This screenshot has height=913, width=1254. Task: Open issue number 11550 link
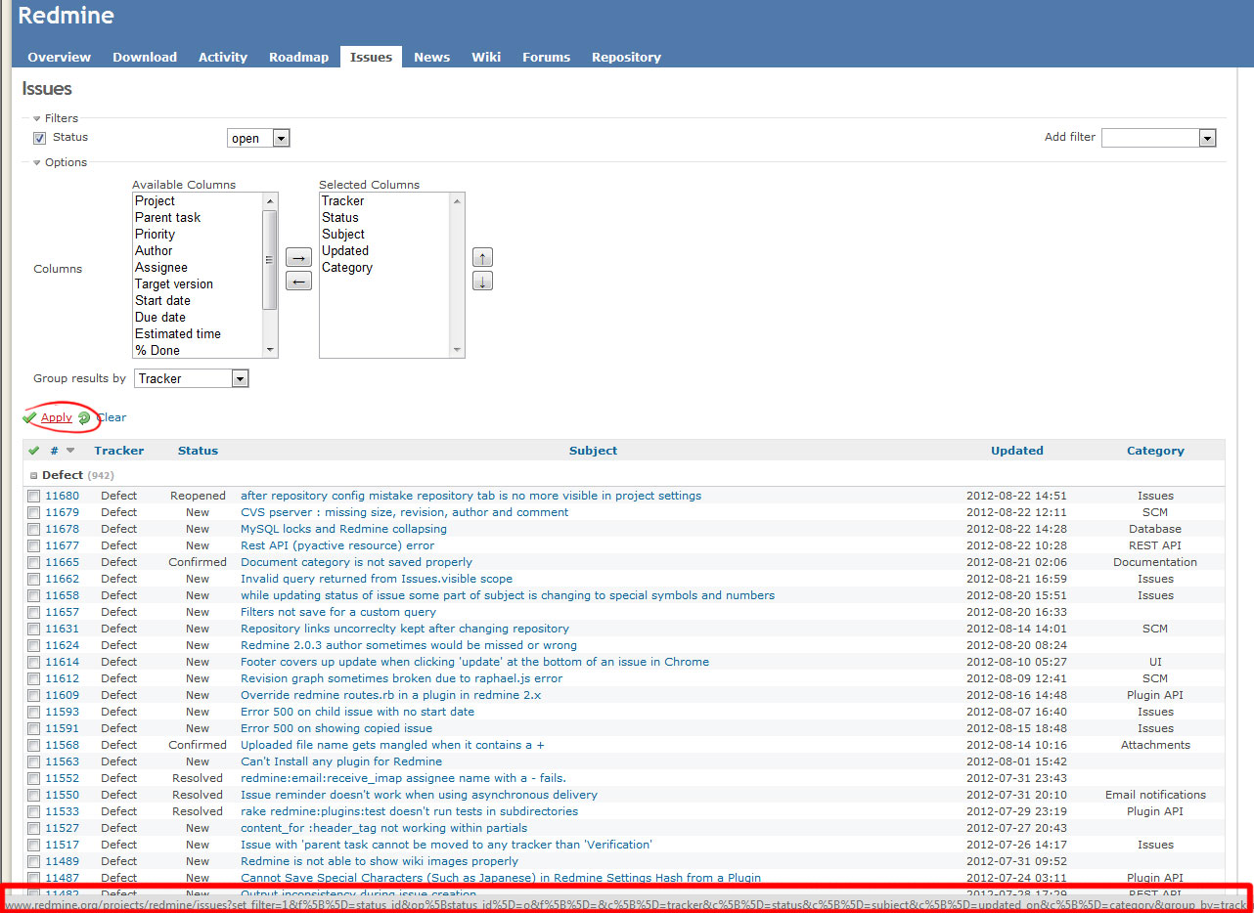point(62,795)
